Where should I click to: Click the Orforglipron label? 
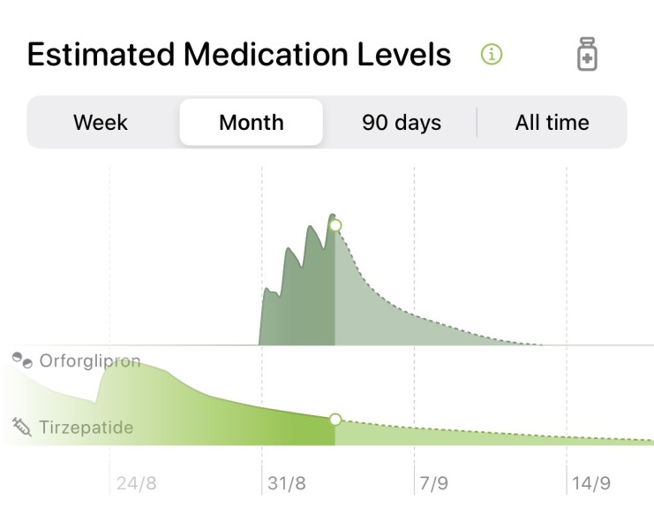[90, 360]
